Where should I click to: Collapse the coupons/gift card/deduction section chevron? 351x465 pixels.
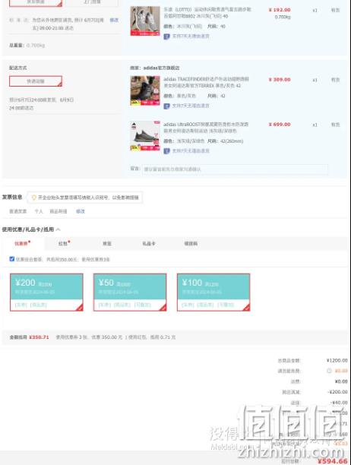(58, 229)
